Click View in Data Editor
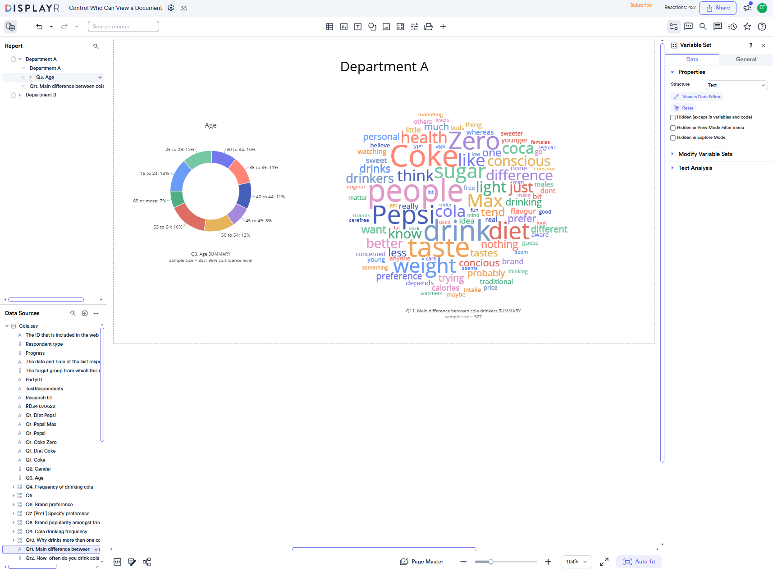The width and height of the screenshot is (773, 572). pos(696,96)
